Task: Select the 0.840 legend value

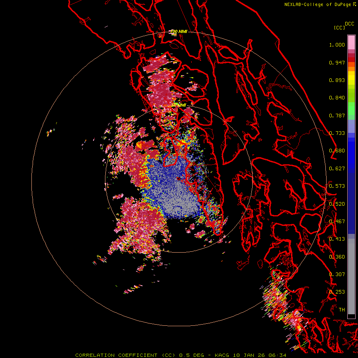Action: (x=337, y=98)
